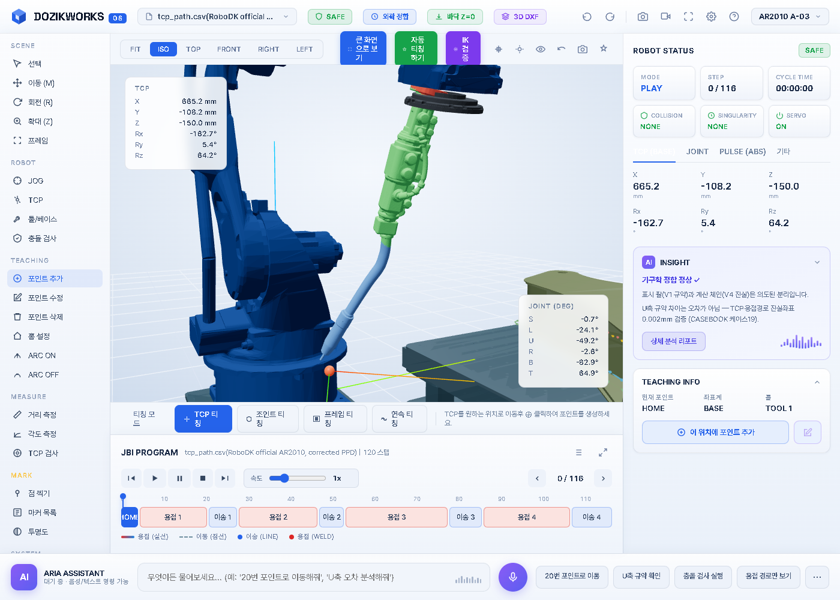This screenshot has width=840, height=600.
Task: Click the IK 검증 button
Action: coord(463,49)
